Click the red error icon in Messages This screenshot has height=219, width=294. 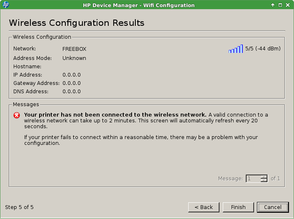[x=17, y=115]
